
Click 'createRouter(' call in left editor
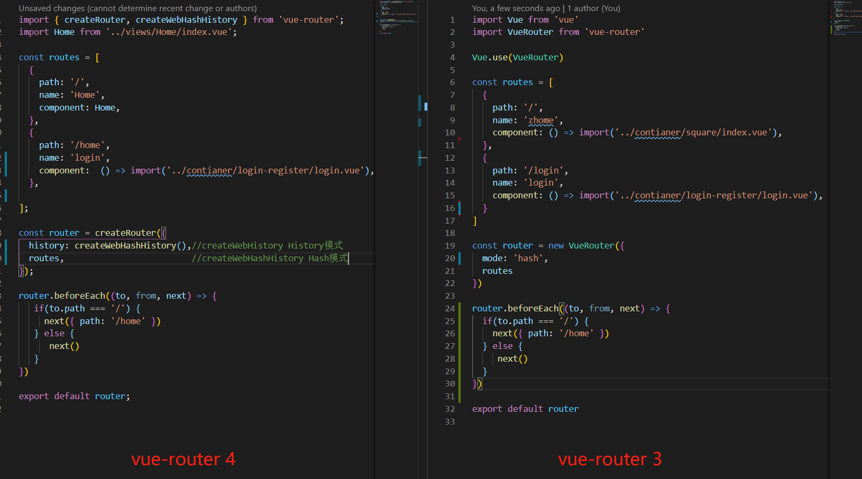tap(127, 233)
